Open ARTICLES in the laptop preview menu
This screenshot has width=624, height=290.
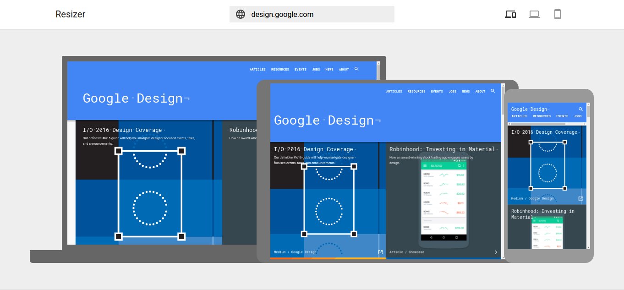(x=257, y=70)
